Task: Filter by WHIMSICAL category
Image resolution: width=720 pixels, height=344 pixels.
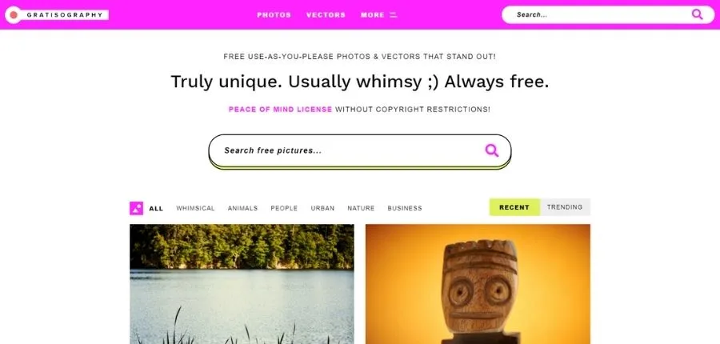Action: [x=195, y=209]
